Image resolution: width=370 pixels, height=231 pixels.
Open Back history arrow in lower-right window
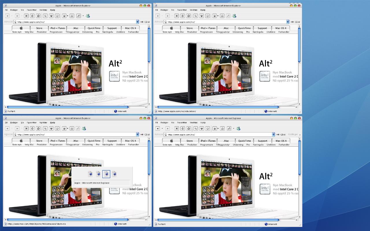pos(162,128)
